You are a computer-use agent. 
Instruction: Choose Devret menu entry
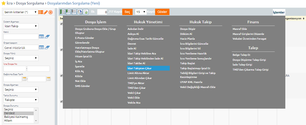(x=132, y=44)
